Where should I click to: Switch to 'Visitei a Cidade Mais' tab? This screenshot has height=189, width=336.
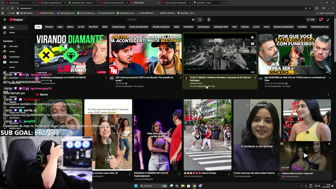click(51, 3)
